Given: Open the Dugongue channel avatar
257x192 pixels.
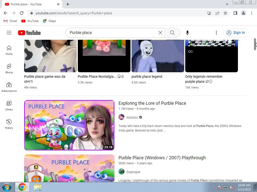Looking at the screenshot, I should [121, 171].
